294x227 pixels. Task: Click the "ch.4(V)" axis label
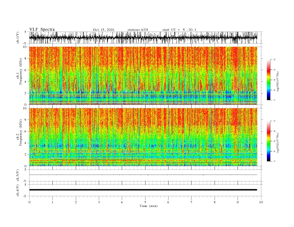point(18,190)
